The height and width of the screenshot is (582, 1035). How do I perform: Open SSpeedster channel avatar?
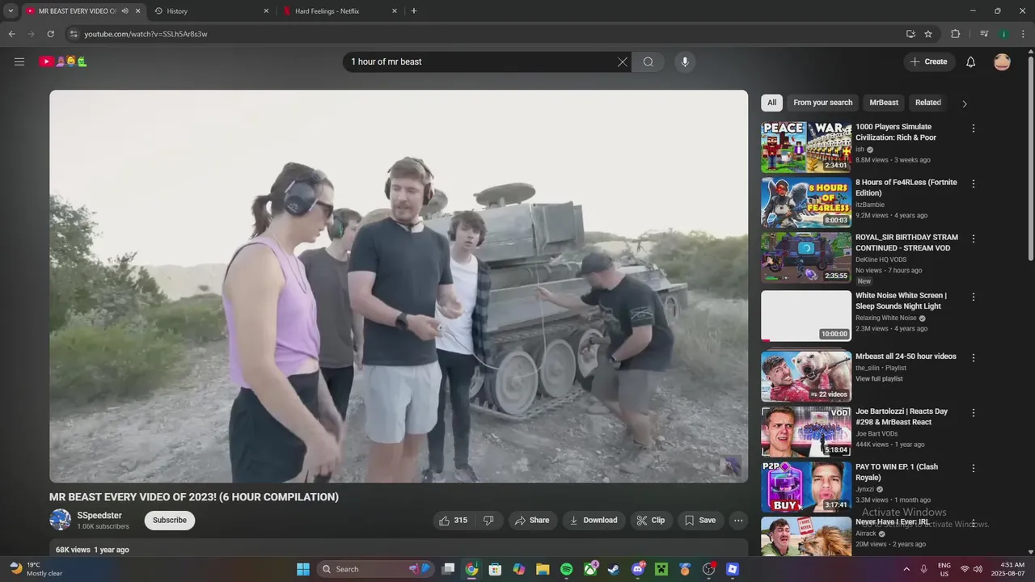click(60, 520)
